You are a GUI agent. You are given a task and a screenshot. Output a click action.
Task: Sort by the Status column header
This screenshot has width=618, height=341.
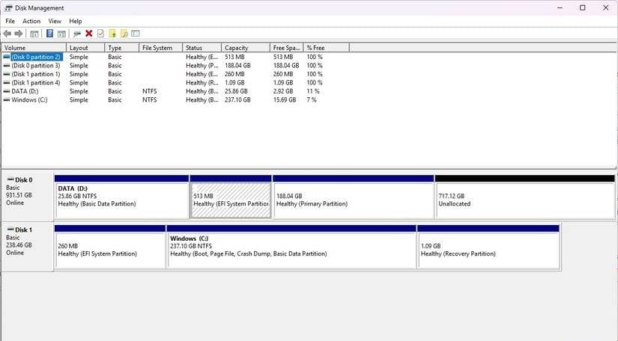tap(202, 48)
